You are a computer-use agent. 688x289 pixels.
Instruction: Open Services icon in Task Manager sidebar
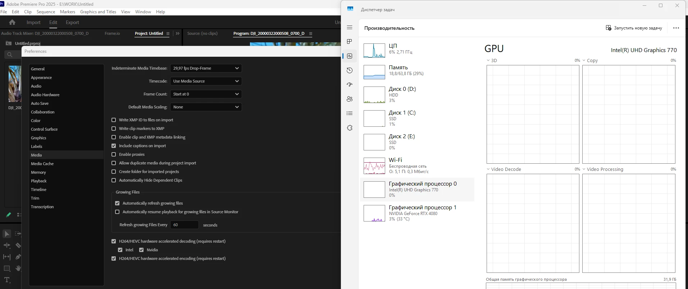click(x=350, y=128)
